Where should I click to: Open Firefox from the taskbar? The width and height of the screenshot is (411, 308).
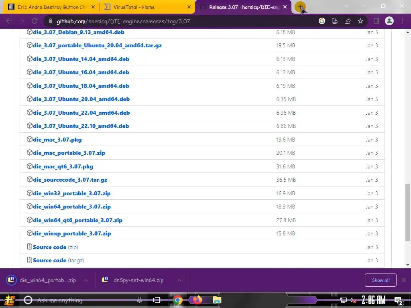click(x=197, y=300)
